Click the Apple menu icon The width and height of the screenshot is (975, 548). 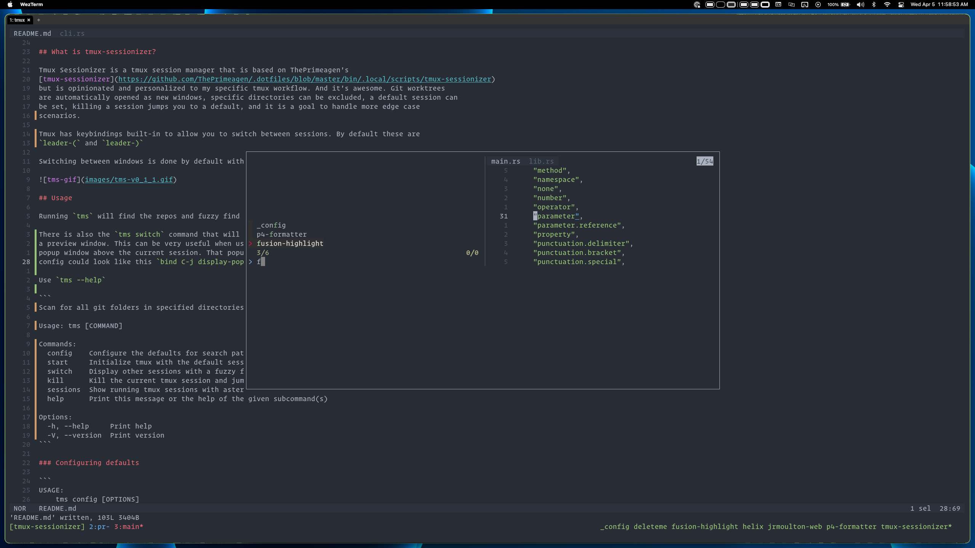[x=10, y=5]
